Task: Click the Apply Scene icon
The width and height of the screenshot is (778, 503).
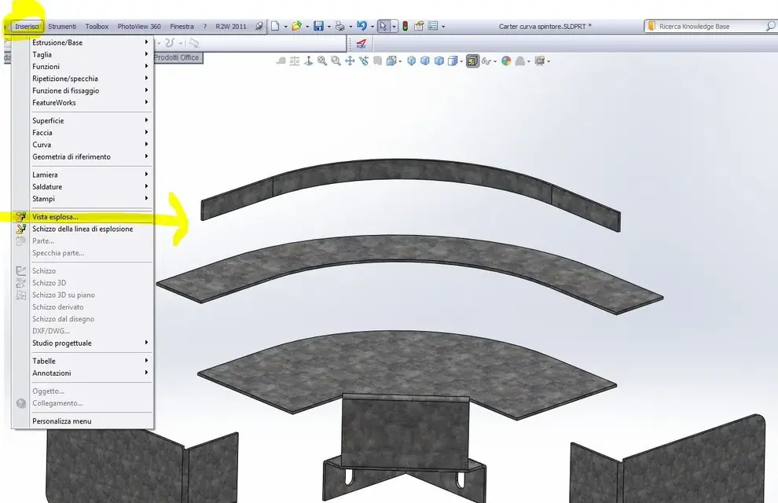Action: (x=520, y=61)
